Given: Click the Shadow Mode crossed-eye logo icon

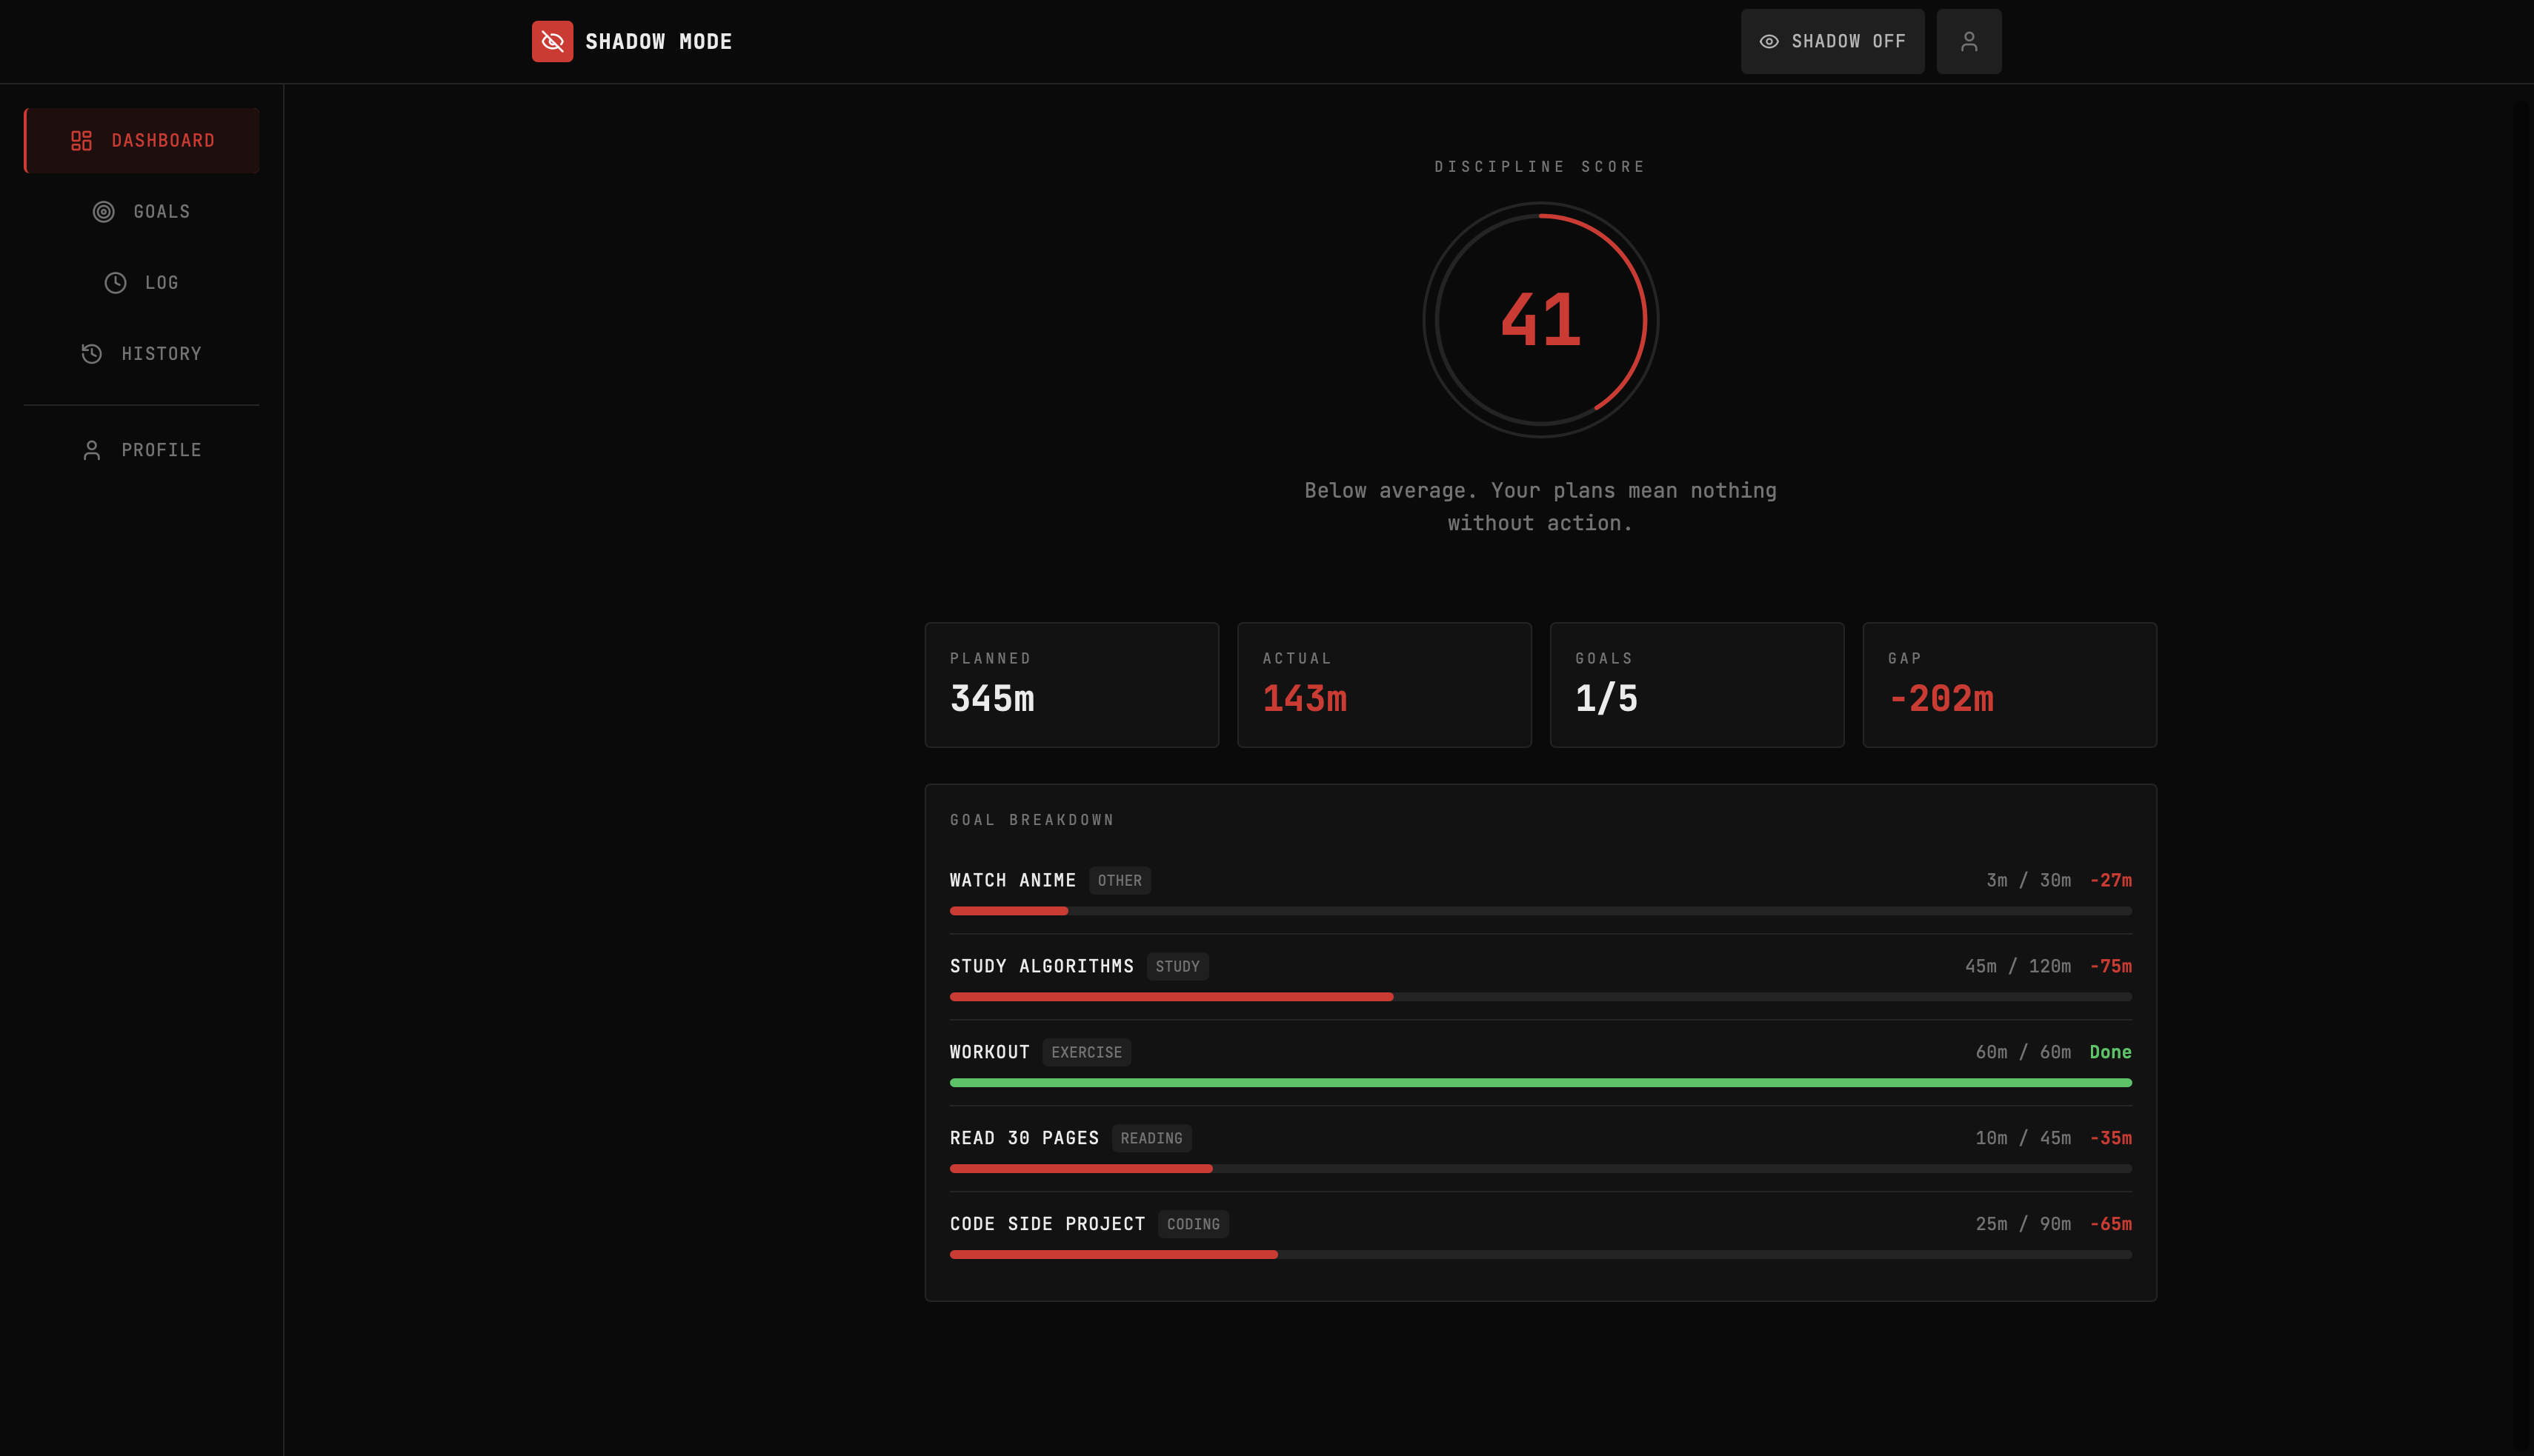Looking at the screenshot, I should (x=552, y=41).
